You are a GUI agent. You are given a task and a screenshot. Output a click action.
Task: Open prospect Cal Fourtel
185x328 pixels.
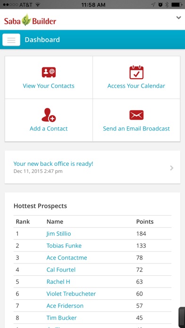(61, 270)
